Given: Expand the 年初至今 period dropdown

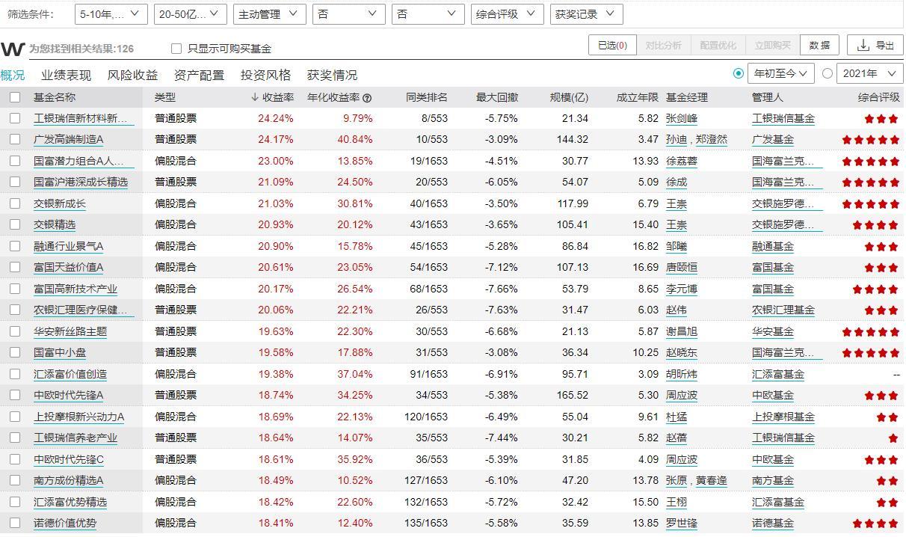Looking at the screenshot, I should click(781, 73).
